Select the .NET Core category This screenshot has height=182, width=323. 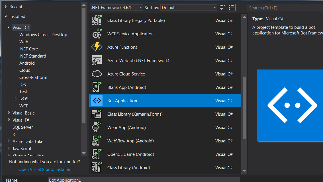tap(29, 49)
